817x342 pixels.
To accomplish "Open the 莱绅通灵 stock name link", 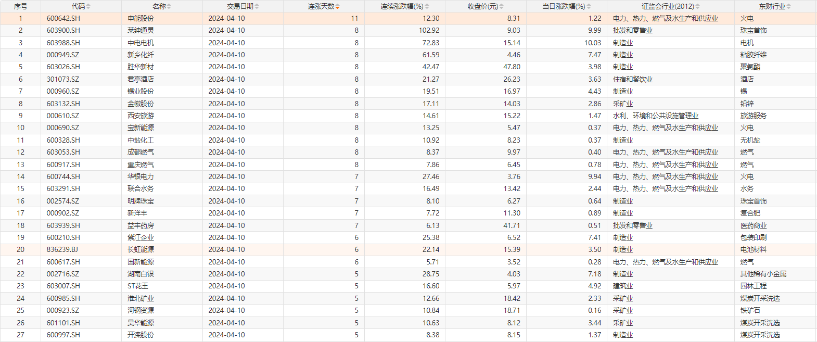I will (x=141, y=30).
